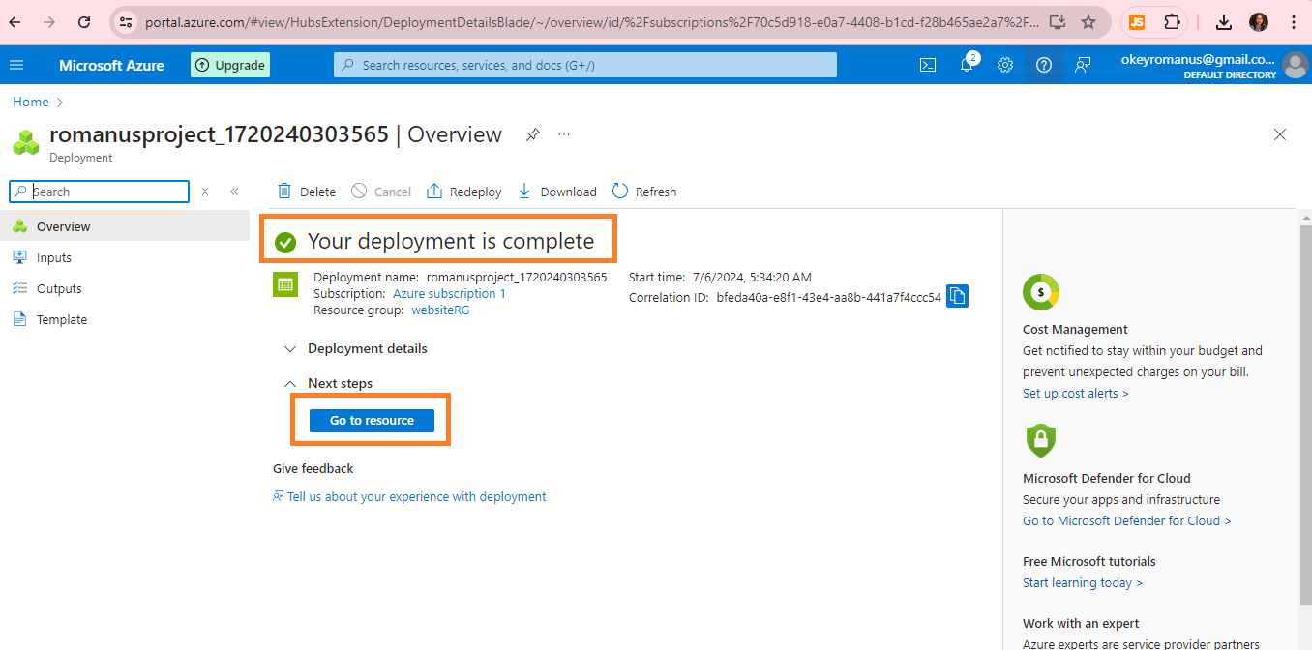
Task: Focus the global search resources box
Action: 585,65
